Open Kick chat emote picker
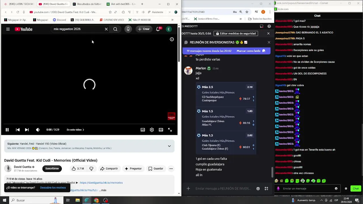 click(336, 188)
